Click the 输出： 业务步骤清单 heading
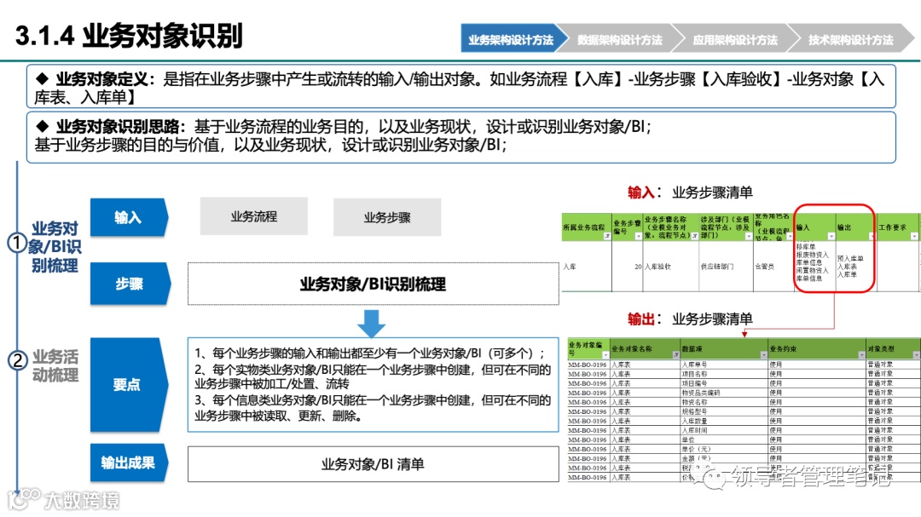 click(x=690, y=319)
